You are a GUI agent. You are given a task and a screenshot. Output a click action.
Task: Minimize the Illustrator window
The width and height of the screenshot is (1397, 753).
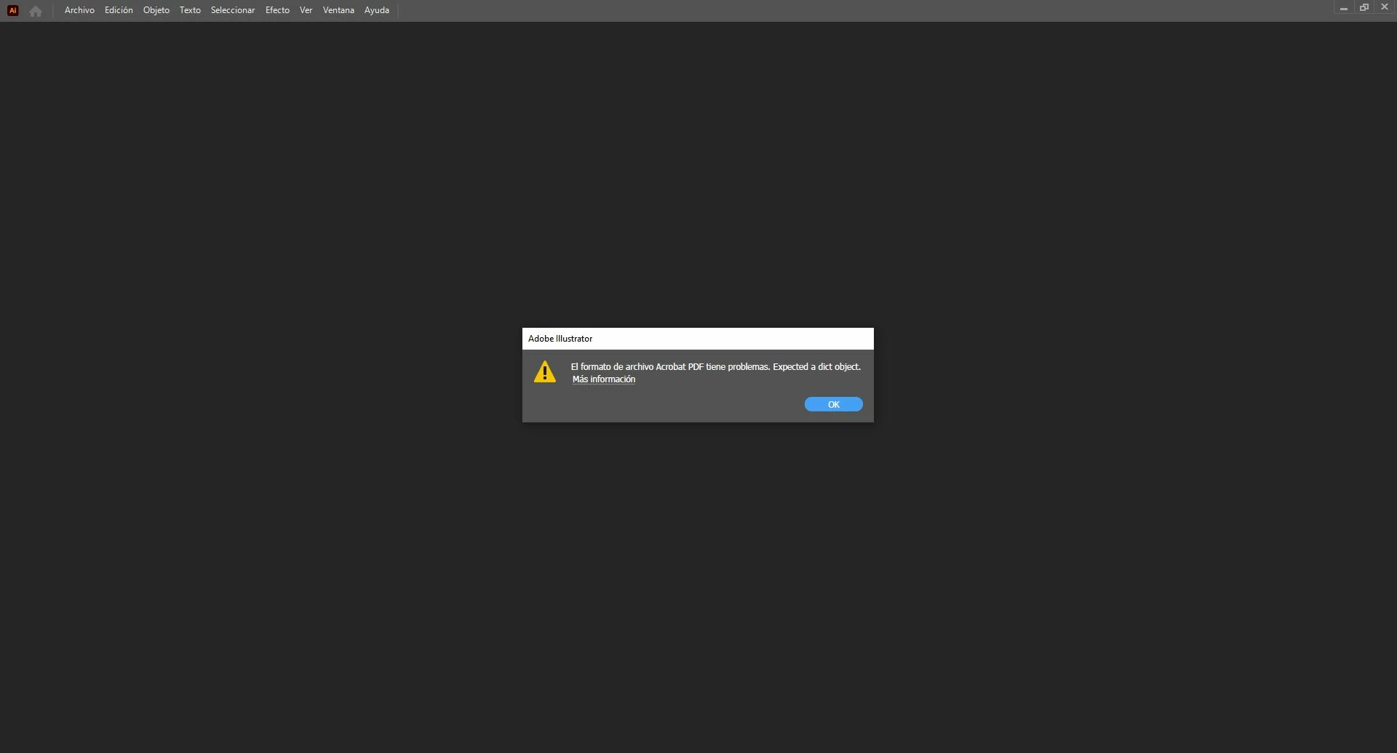click(1344, 7)
